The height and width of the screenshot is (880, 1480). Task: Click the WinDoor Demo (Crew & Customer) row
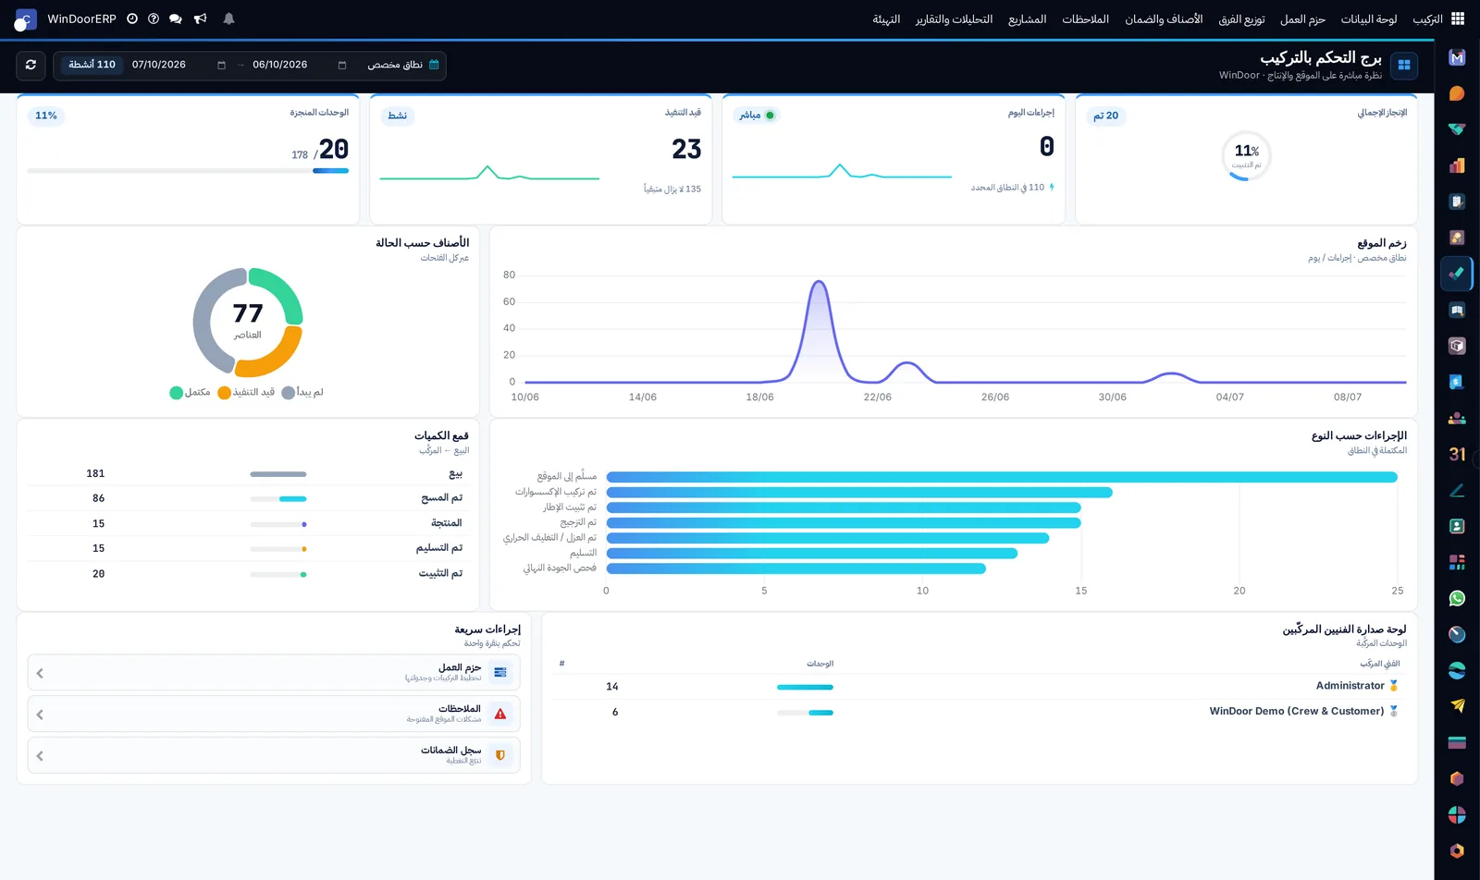tap(980, 712)
